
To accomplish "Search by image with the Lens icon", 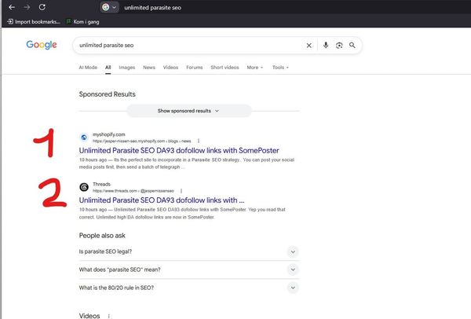I will coord(339,46).
